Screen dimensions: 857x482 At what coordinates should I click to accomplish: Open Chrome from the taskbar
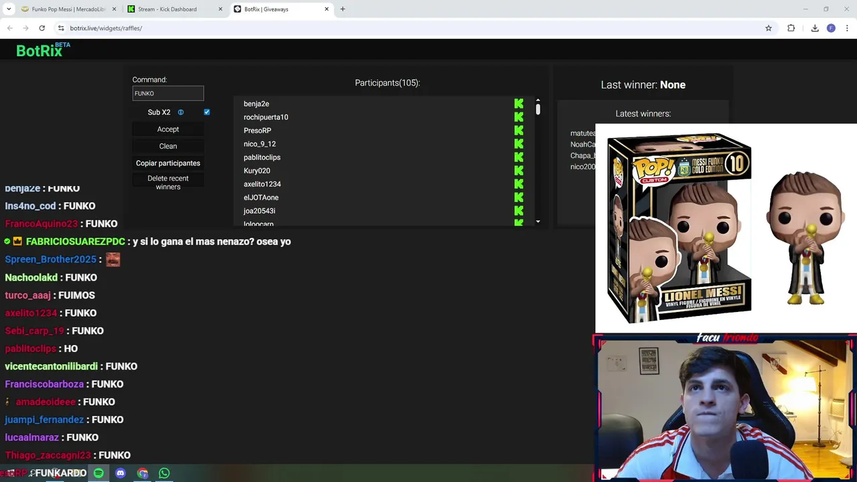[143, 473]
